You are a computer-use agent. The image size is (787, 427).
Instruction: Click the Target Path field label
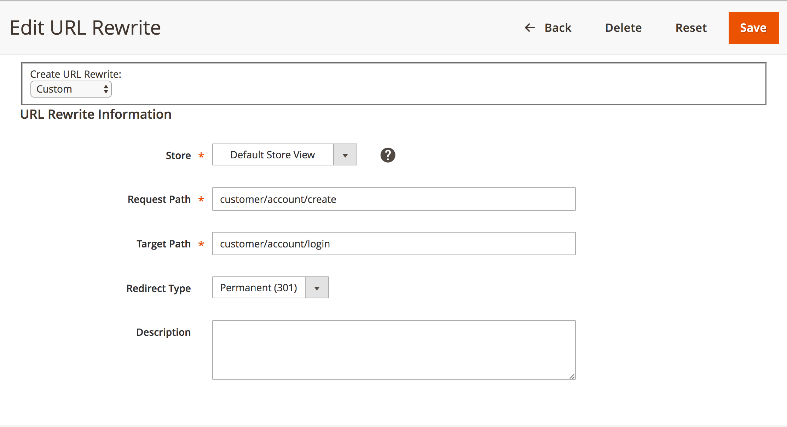[x=163, y=244]
